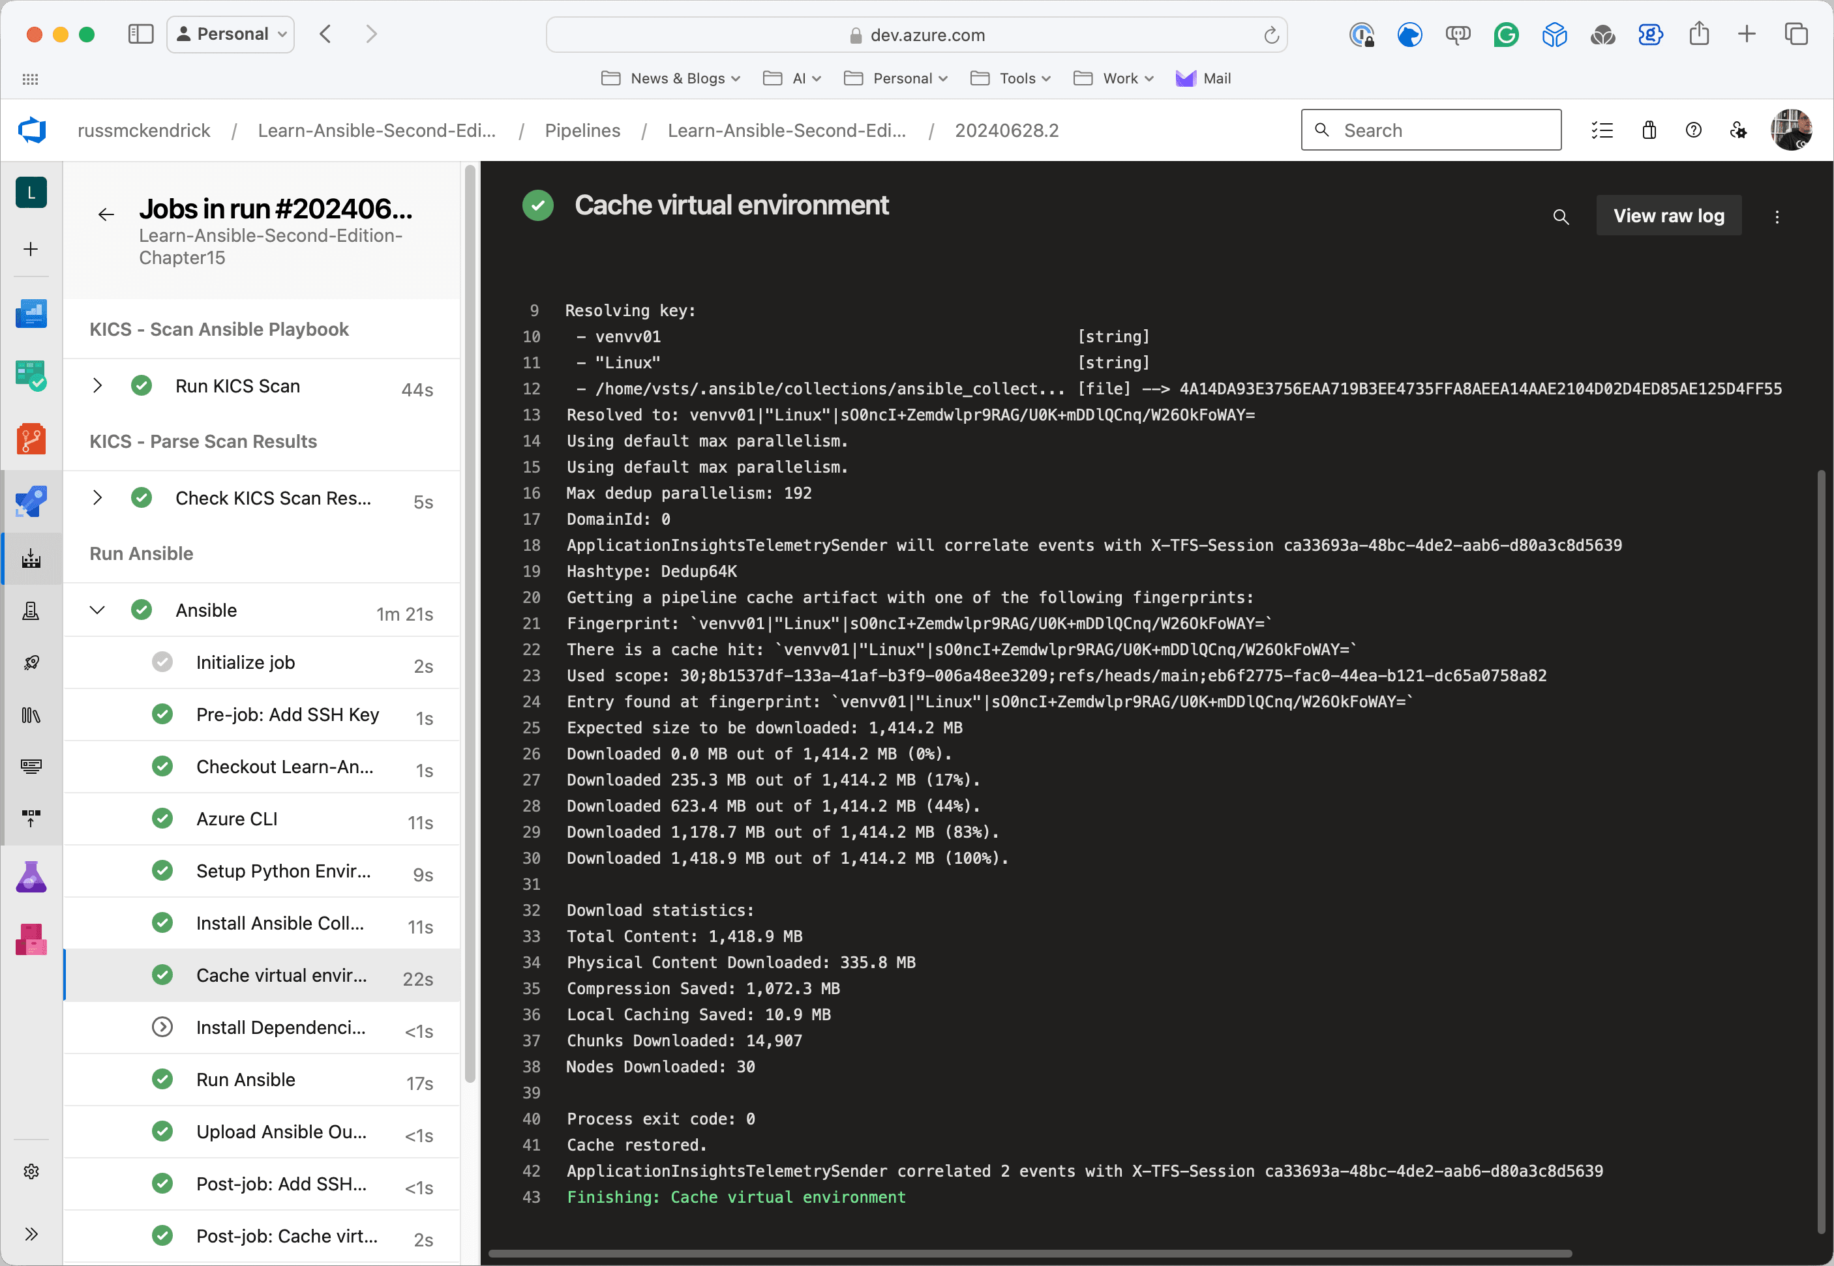Open Test Plans flask icon
The height and width of the screenshot is (1266, 1834).
pyautogui.click(x=31, y=877)
